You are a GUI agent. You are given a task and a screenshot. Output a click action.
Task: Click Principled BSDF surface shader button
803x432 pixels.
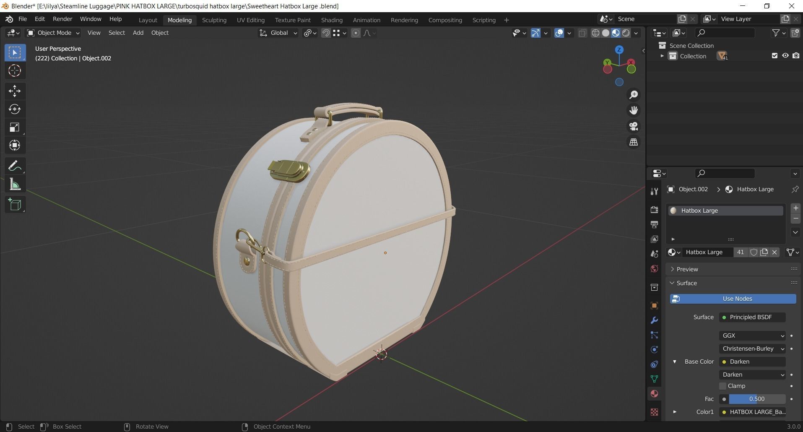[x=753, y=317]
